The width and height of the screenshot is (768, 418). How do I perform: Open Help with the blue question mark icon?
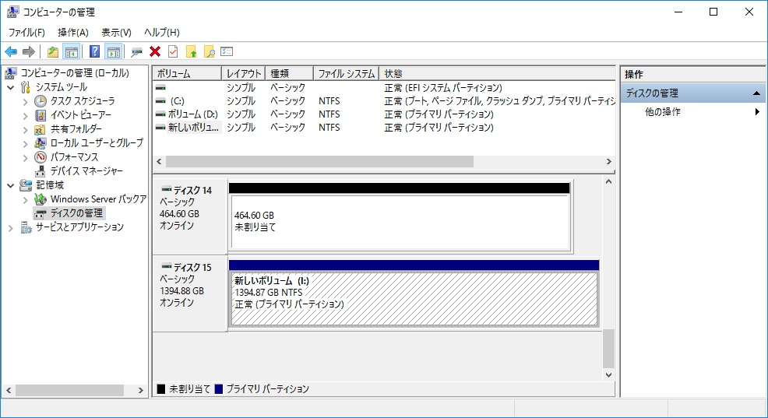pos(94,51)
